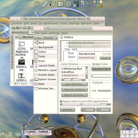
Task: Click the widget color swatch bar
Action: click(x=101, y=76)
